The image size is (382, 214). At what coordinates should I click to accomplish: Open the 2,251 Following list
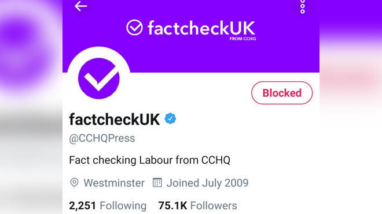pyautogui.click(x=108, y=205)
